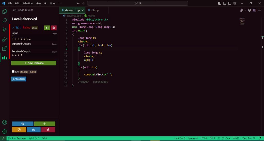Click Spaces: 4 indentation setting

[x=193, y=138]
